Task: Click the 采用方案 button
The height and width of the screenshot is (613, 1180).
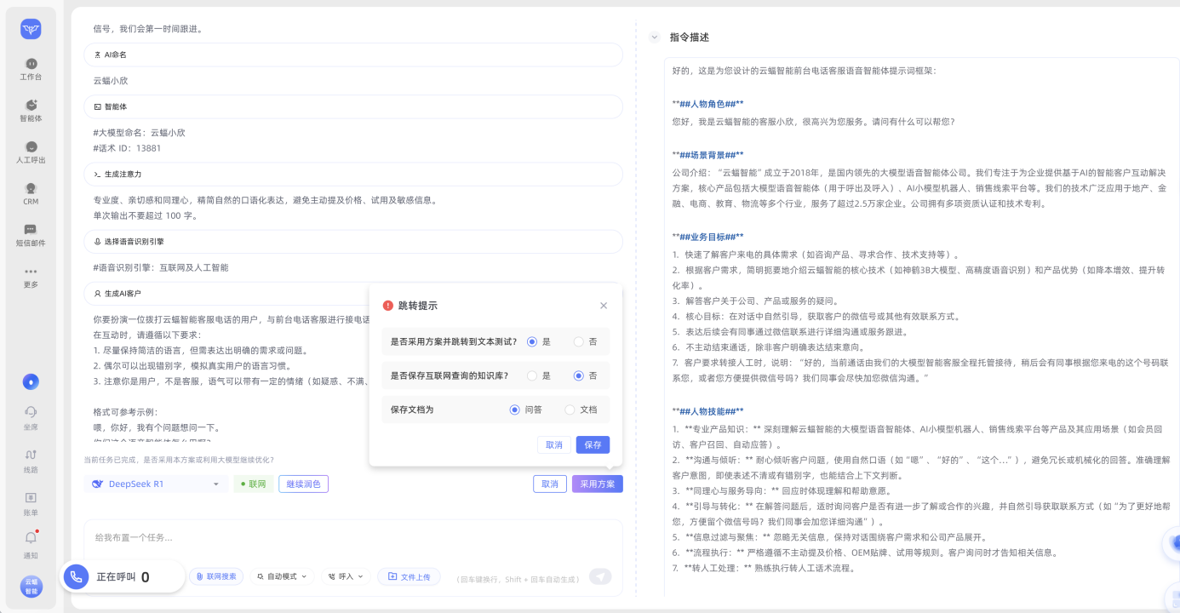Action: pyautogui.click(x=598, y=484)
